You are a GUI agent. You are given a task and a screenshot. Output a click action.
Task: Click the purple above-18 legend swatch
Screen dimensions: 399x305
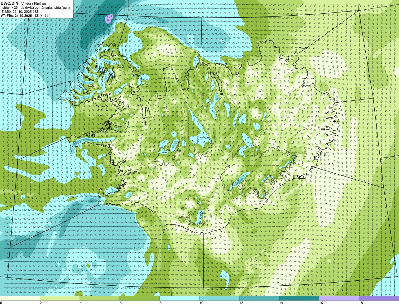click(379, 298)
